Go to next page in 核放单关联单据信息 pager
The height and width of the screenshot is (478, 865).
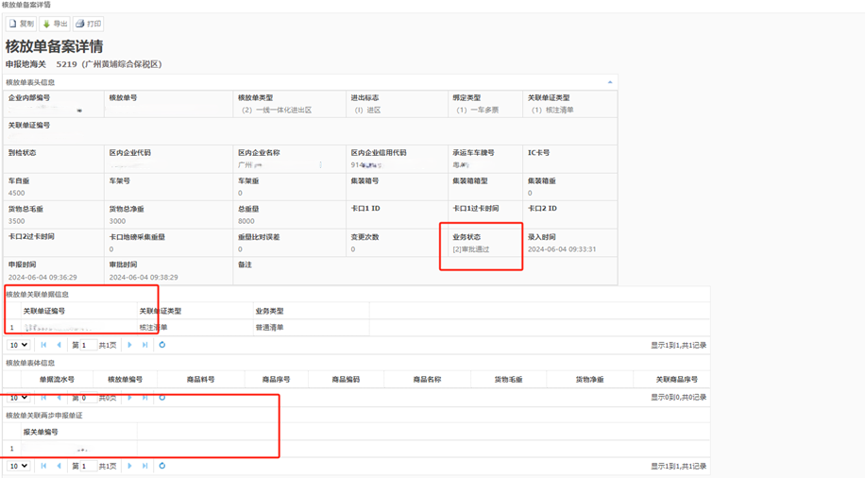pos(129,345)
